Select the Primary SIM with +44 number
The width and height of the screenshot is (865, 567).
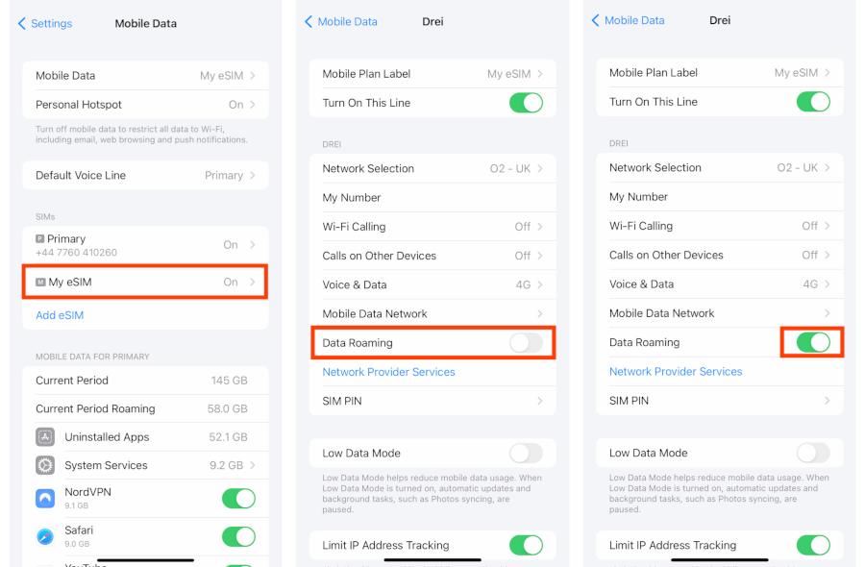144,245
